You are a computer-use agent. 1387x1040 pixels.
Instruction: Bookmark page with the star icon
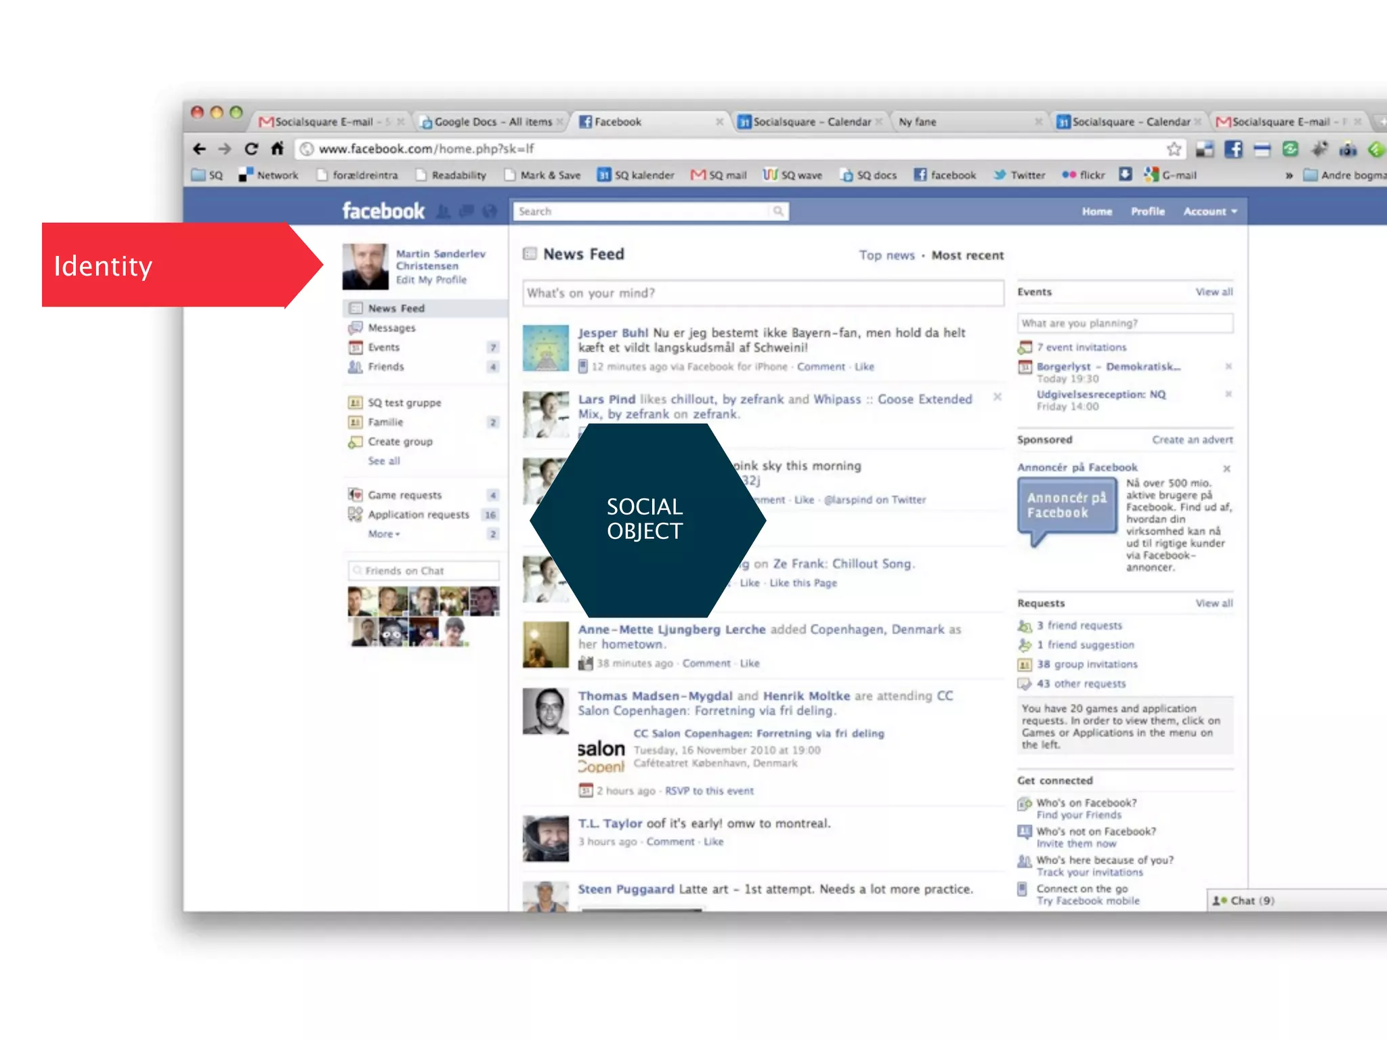point(1174,149)
